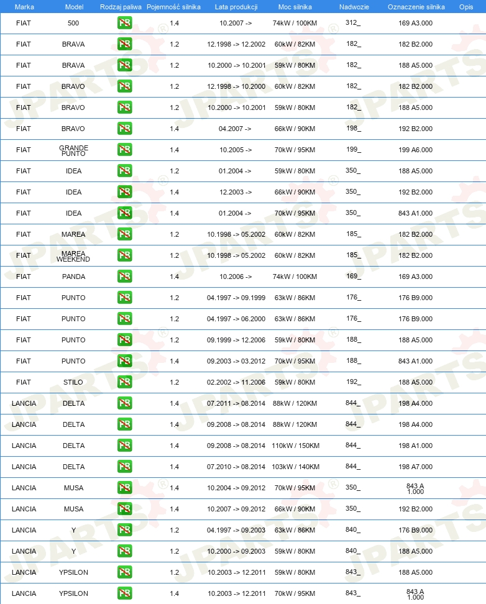Click the 'Rodzaj paliwa' column header
Image resolution: width=486 pixels, height=604 pixels.
121,7
